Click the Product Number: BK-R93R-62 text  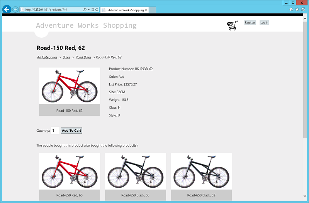coord(131,69)
